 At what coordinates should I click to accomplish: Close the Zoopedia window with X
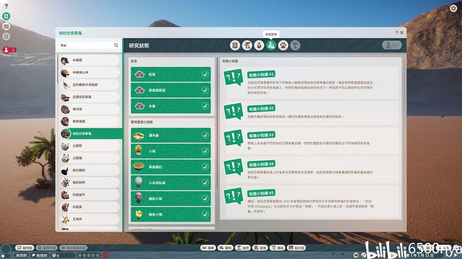[x=402, y=33]
